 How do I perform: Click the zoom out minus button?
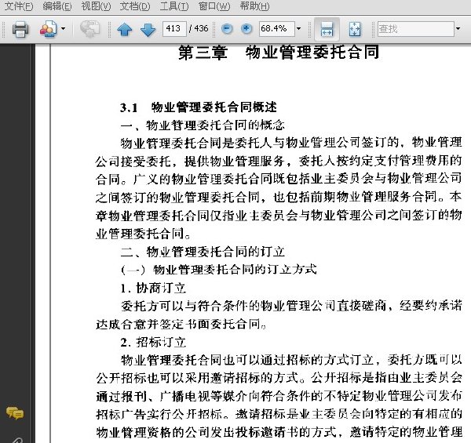[227, 29]
